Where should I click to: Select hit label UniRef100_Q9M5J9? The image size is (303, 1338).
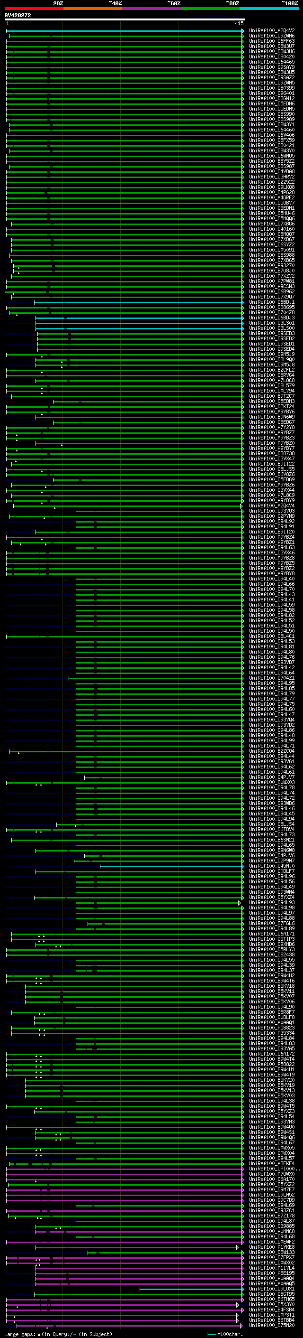pyautogui.click(x=272, y=354)
